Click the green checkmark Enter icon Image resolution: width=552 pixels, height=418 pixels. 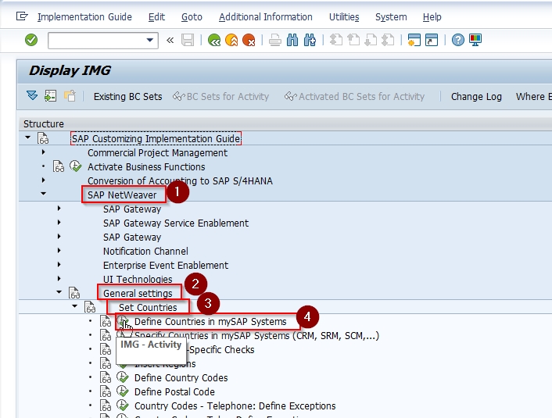pos(31,40)
